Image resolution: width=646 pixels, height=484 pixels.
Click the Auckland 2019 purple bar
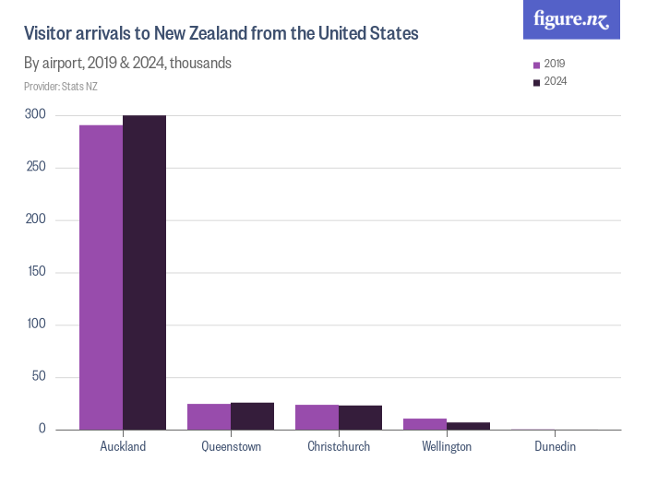101,277
